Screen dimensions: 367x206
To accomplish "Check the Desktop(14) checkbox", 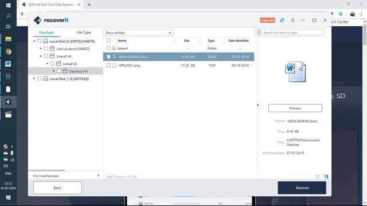I will pyautogui.click(x=58, y=71).
